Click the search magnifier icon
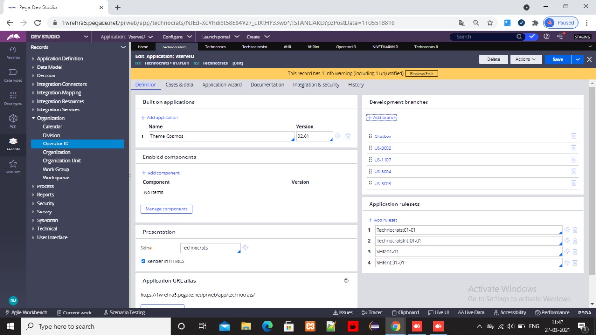 (x=519, y=37)
